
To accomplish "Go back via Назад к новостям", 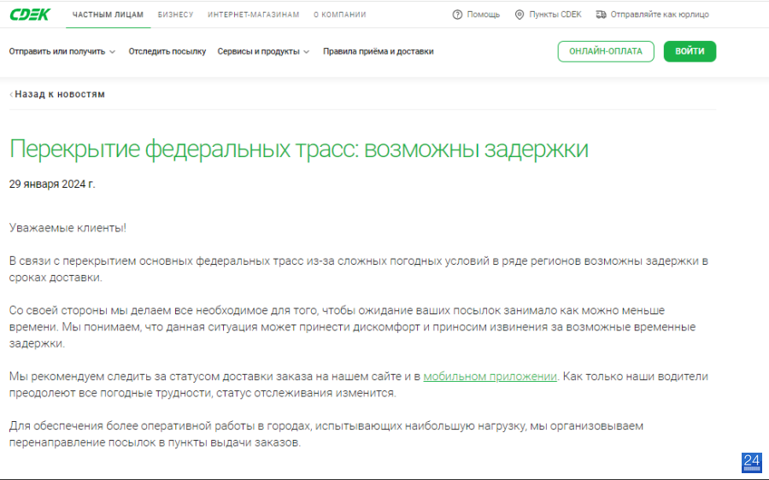I will tap(60, 94).
